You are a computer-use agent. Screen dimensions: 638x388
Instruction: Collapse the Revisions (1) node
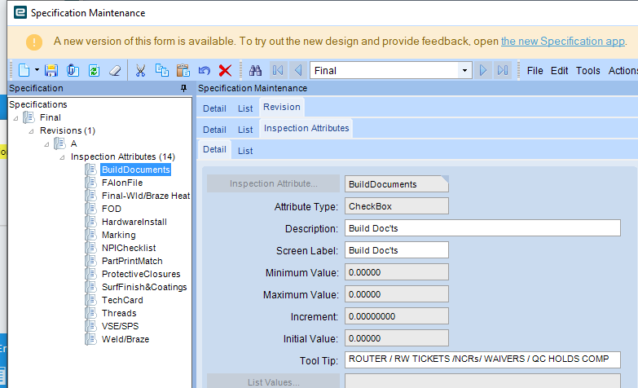pyautogui.click(x=31, y=131)
